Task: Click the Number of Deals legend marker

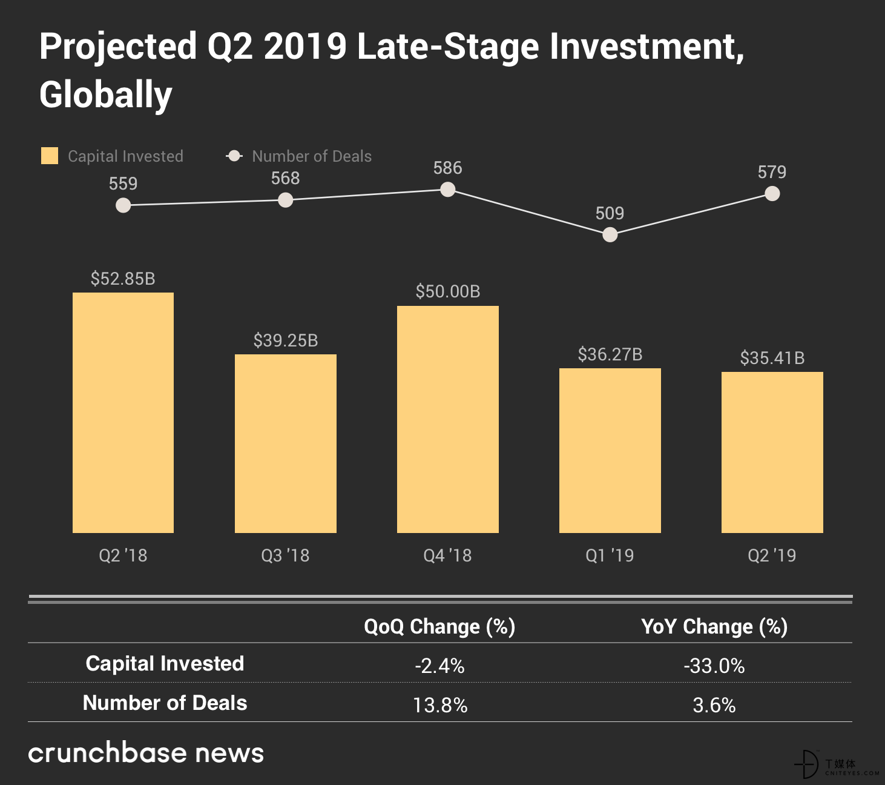Action: tap(234, 156)
